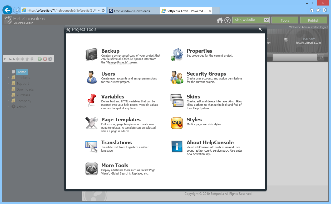Move the page down with the arrow icon

(x=32, y=59)
